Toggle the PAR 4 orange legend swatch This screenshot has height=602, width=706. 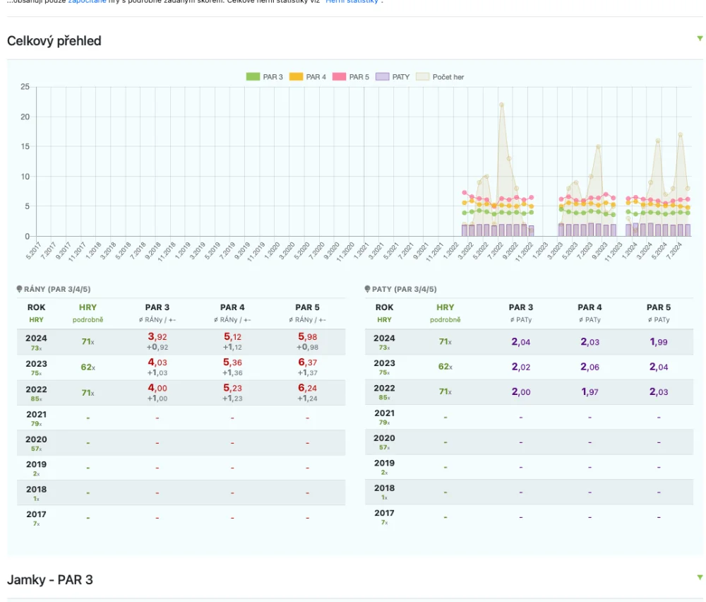(x=297, y=77)
